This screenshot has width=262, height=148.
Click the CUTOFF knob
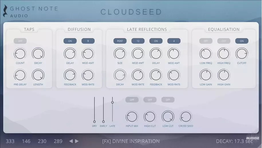242,54
